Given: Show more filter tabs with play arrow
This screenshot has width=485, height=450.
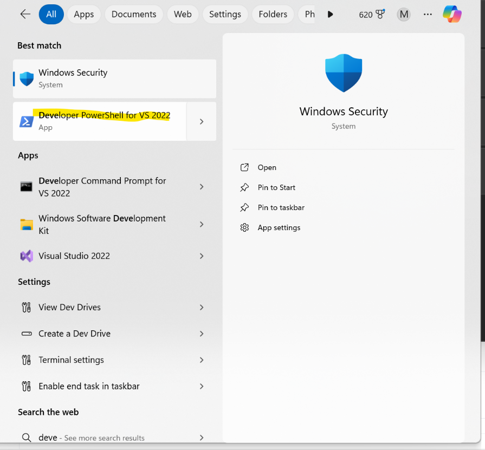Looking at the screenshot, I should coord(330,14).
